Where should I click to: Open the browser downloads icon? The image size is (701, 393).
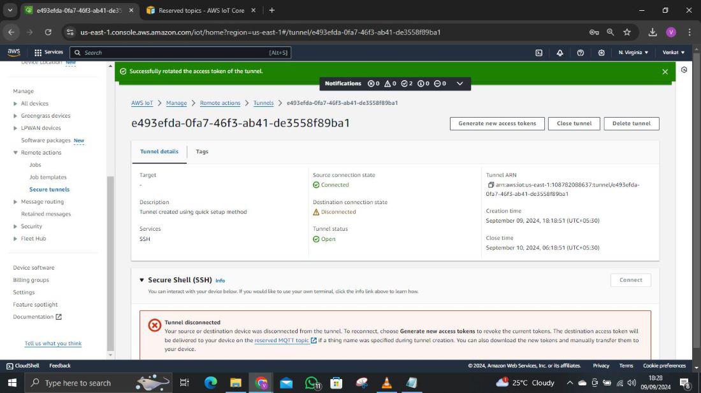[x=653, y=32]
